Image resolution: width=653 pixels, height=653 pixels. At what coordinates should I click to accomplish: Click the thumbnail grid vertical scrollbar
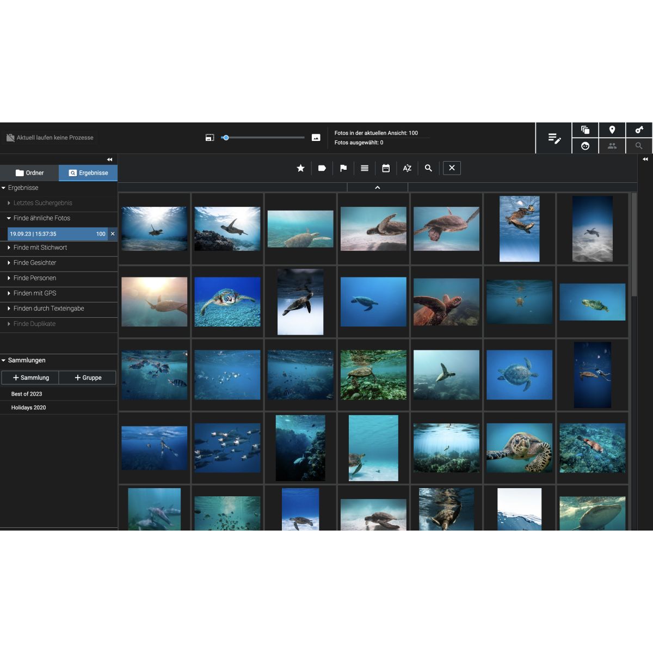(x=634, y=245)
